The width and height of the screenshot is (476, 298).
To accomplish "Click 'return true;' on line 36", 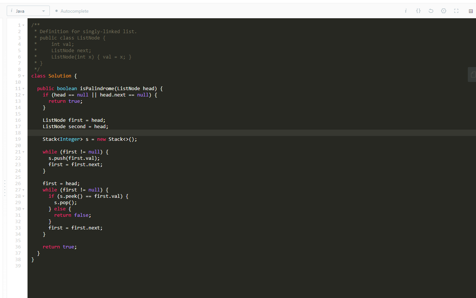I will point(60,247).
